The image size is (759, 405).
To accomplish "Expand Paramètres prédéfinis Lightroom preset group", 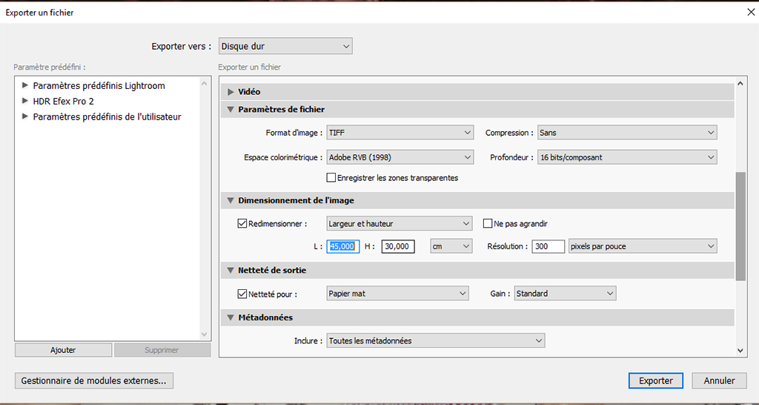I will pos(27,86).
